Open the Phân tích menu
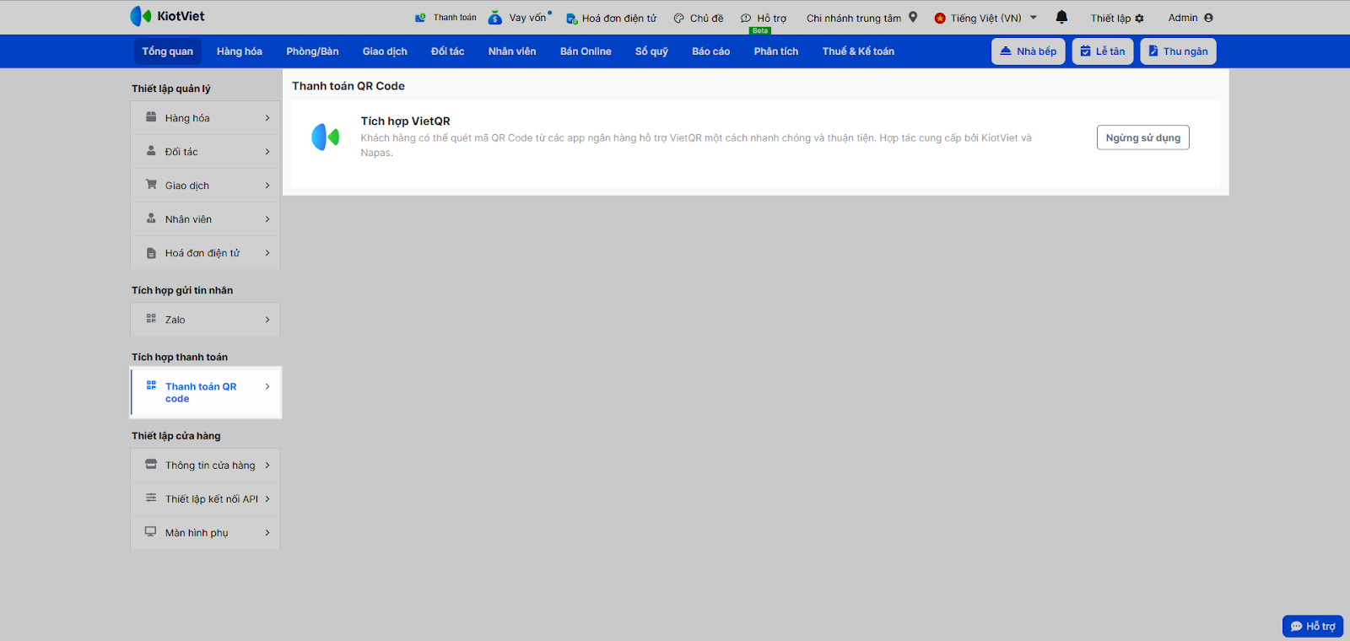This screenshot has height=641, width=1350. 776,51
